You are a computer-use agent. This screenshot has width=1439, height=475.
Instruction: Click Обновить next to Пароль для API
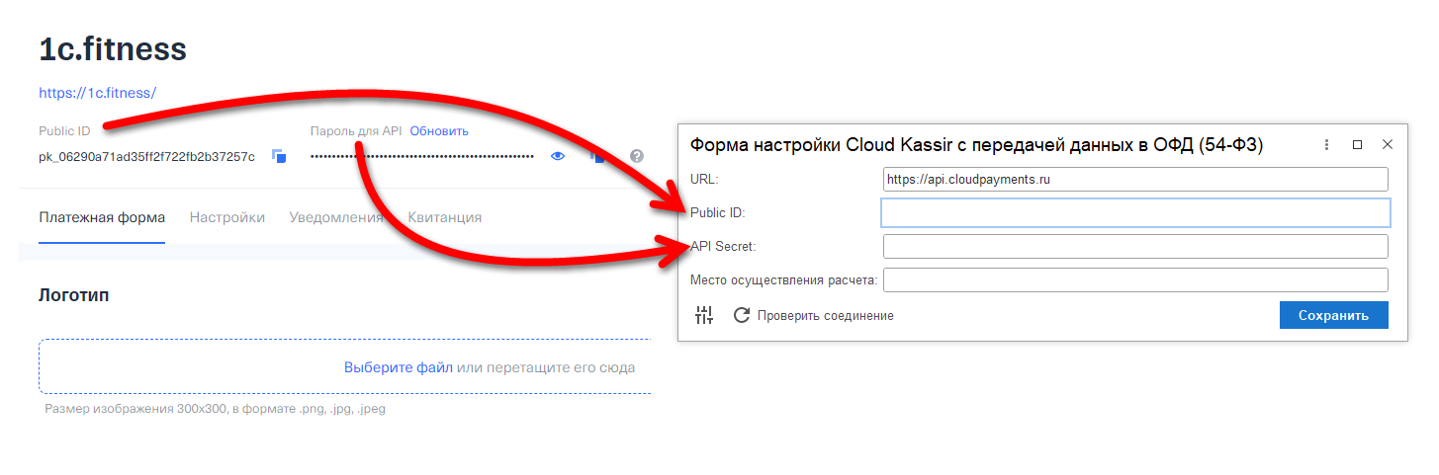click(x=439, y=131)
